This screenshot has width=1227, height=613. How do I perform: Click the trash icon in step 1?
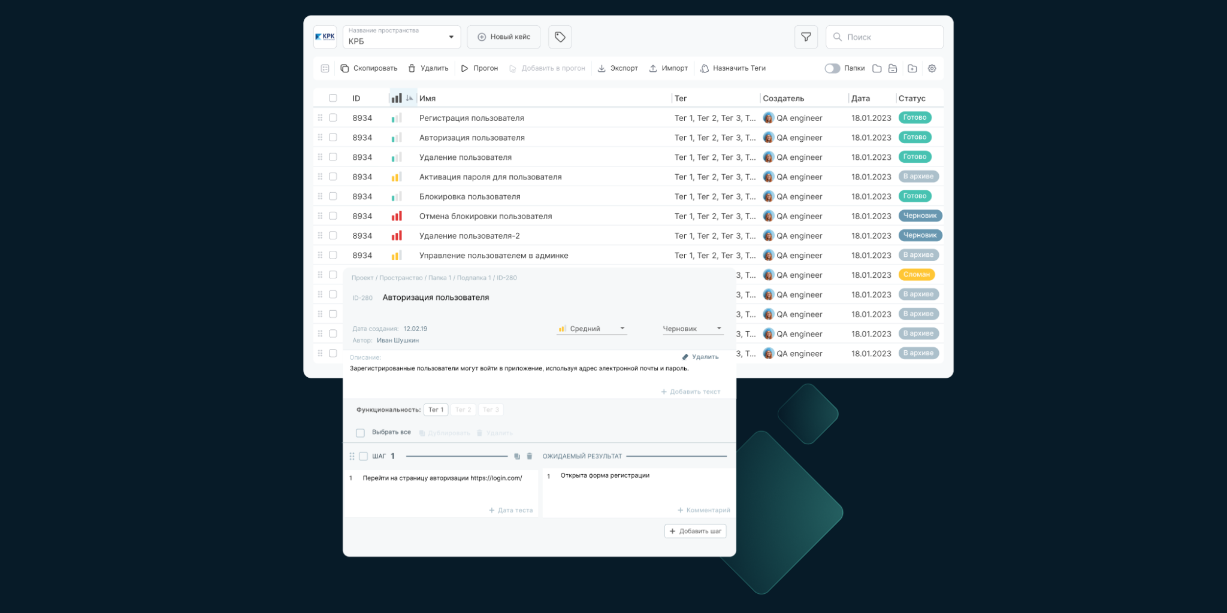[530, 456]
